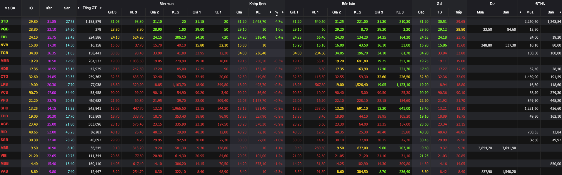562x175 pixels.
Task: Click the Cao column header
Action: pyautogui.click(x=421, y=12)
